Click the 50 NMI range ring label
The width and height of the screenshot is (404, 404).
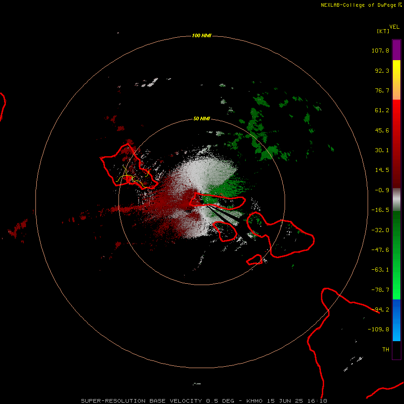[202, 119]
